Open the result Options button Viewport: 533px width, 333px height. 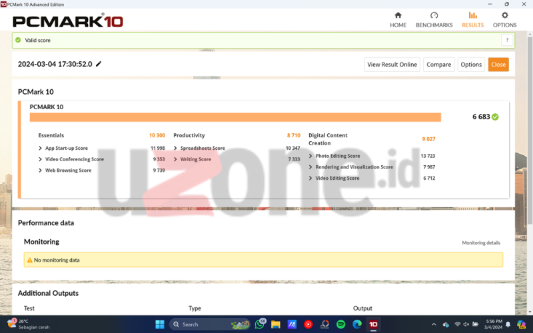pyautogui.click(x=471, y=65)
